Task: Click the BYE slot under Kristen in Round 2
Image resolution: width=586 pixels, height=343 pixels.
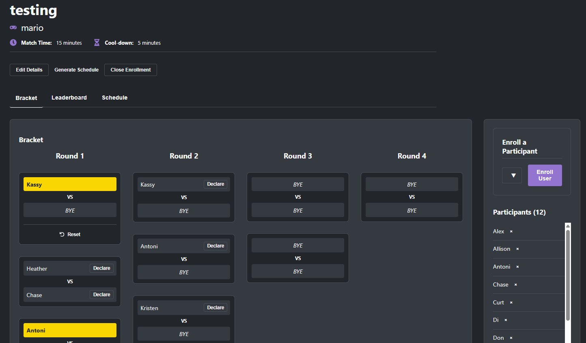Action: coord(184,334)
